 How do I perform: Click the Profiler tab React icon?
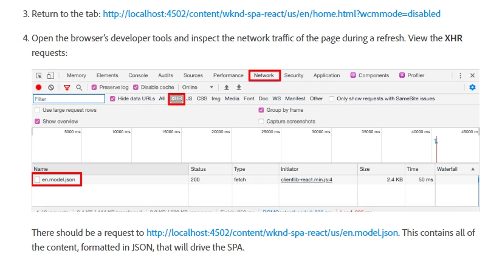(x=402, y=75)
